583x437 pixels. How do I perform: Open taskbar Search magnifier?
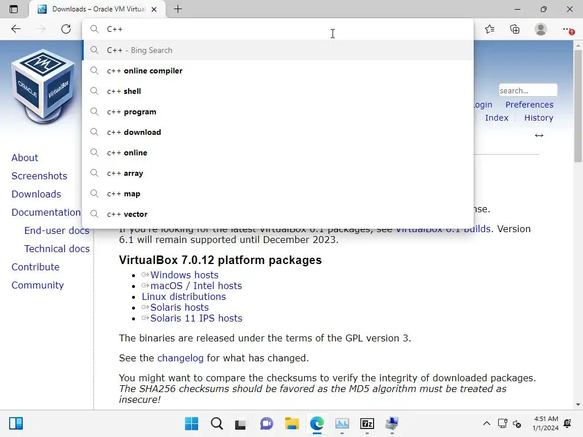(216, 423)
